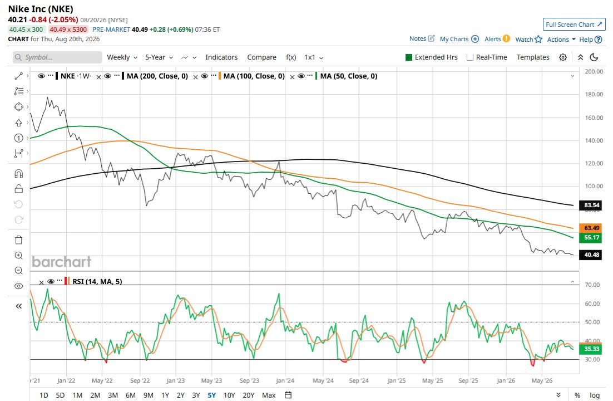The width and height of the screenshot is (613, 401).
Task: Select the 20Y time range
Action: pos(248,395)
